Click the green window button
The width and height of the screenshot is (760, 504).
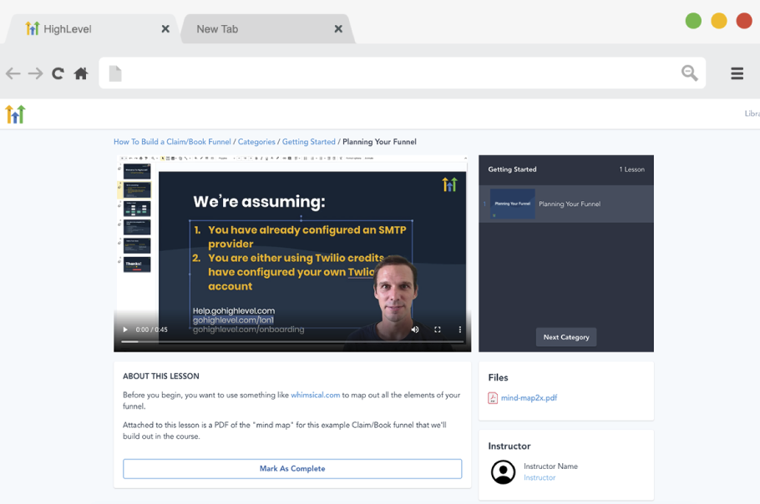(693, 21)
